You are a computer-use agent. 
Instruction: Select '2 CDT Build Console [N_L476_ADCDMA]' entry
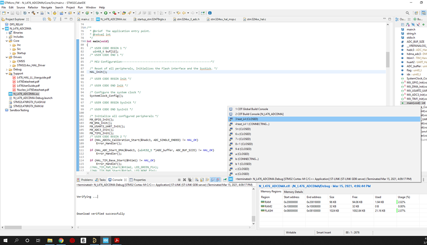coord(324,114)
